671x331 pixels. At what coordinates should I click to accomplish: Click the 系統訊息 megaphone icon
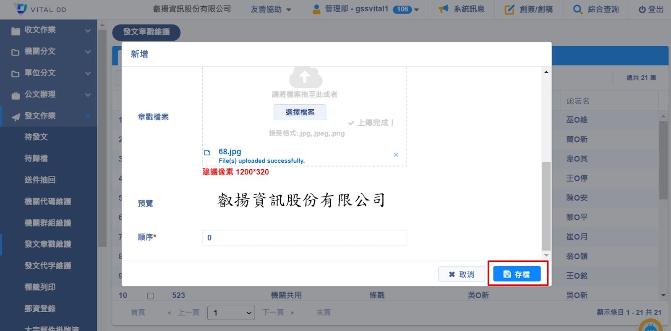[443, 9]
